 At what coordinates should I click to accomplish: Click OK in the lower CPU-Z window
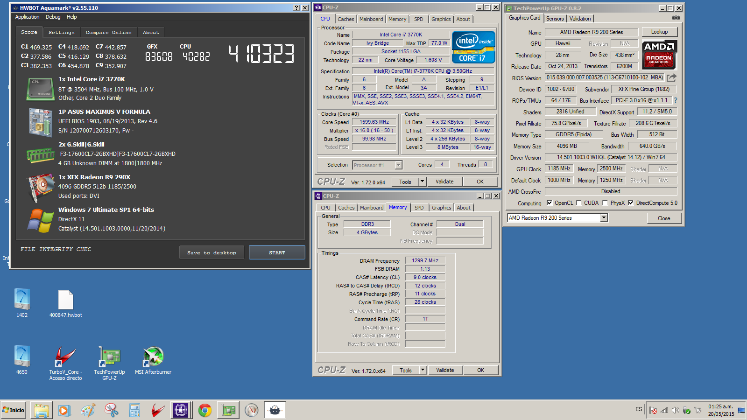point(480,370)
